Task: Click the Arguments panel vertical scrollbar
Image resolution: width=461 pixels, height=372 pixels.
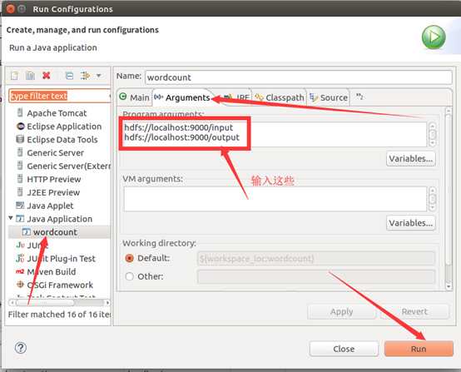Action: [x=449, y=199]
